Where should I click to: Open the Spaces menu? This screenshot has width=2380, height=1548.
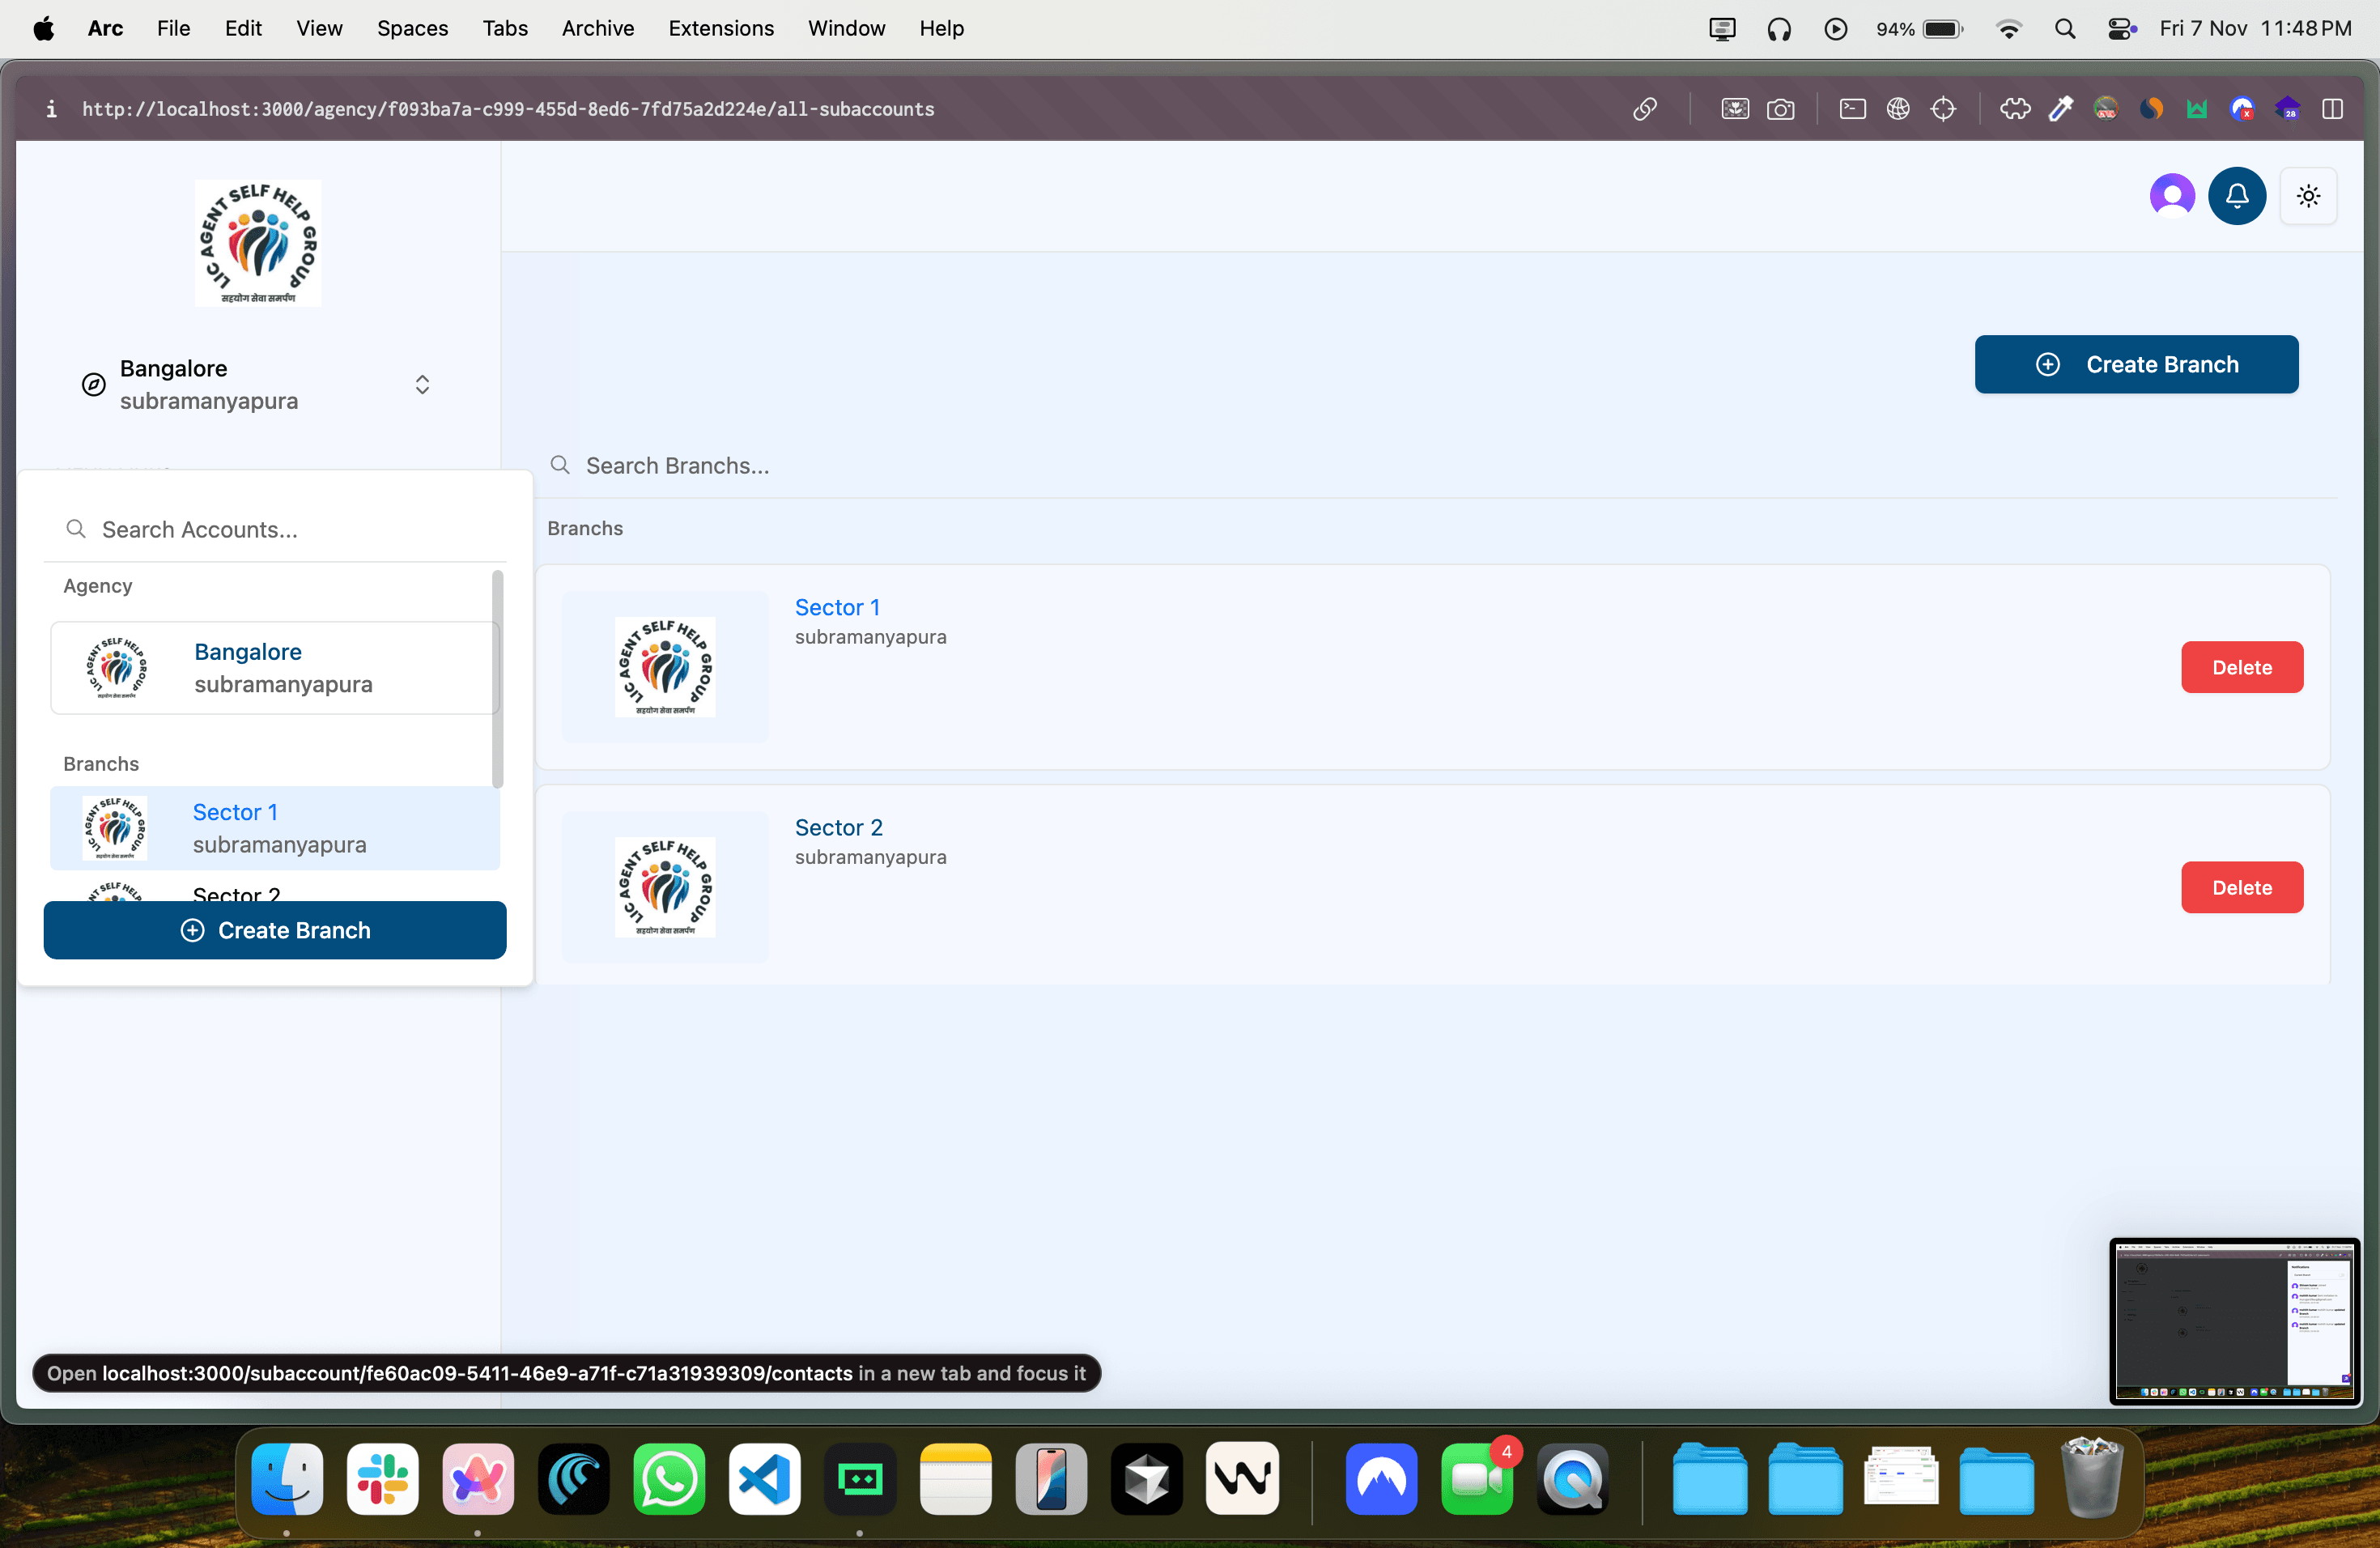(x=412, y=28)
